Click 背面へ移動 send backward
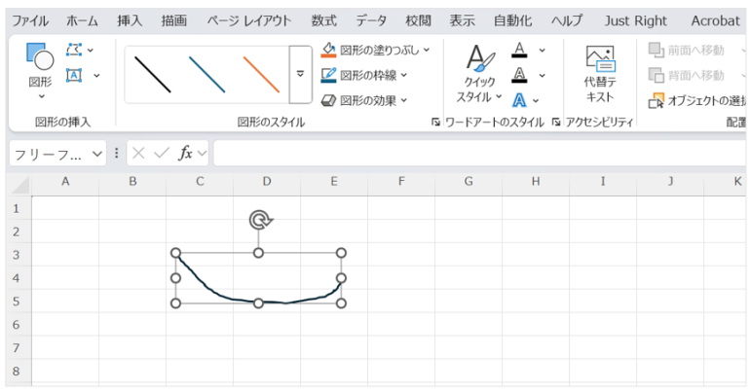The image size is (750, 391). click(x=687, y=76)
